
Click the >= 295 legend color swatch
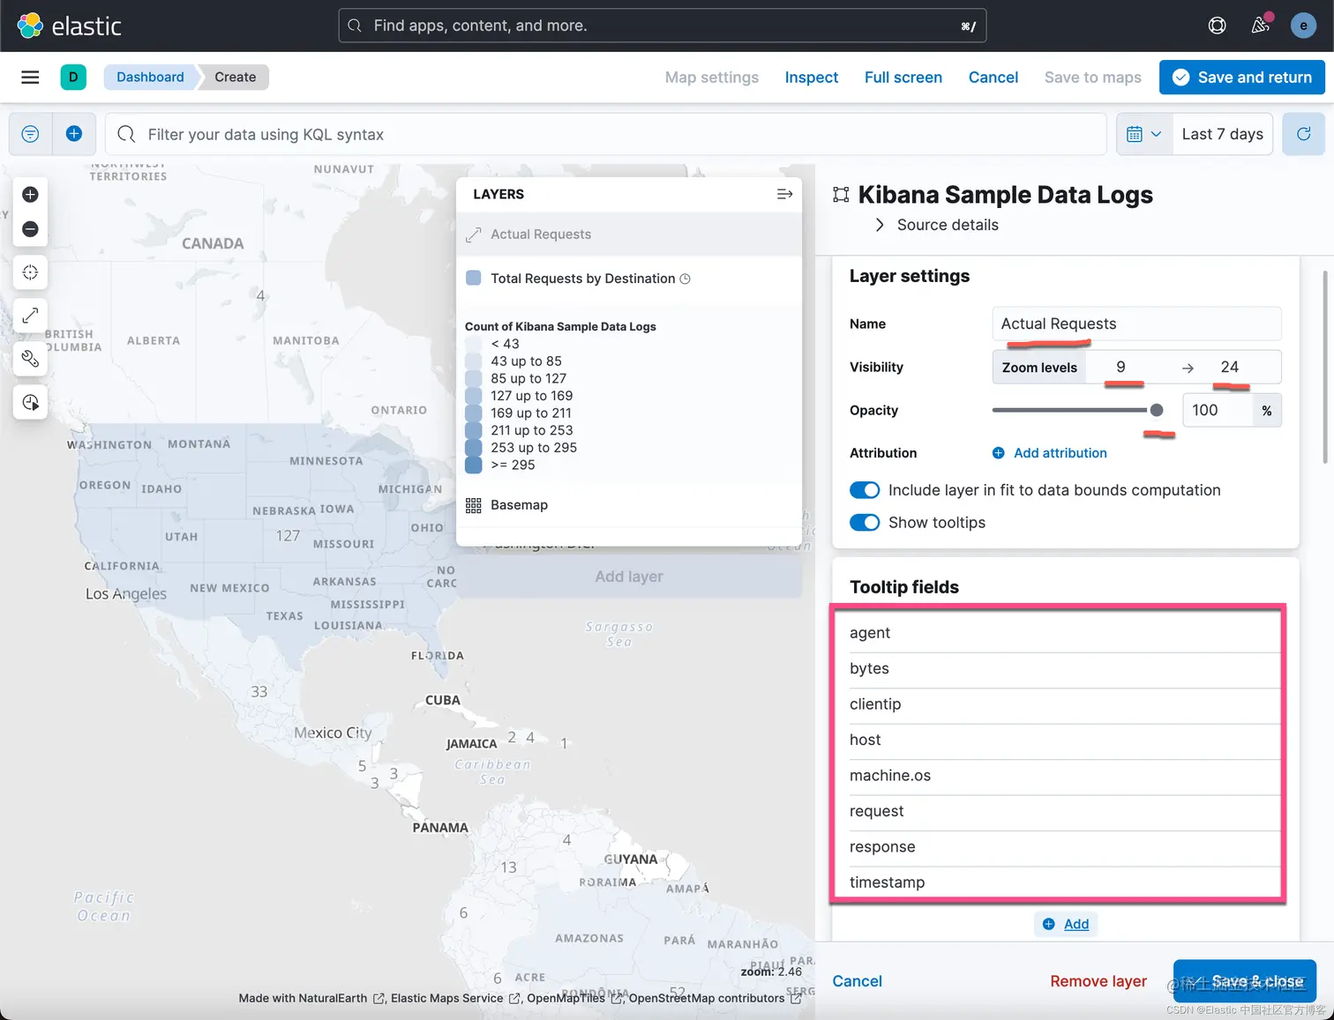pos(474,465)
